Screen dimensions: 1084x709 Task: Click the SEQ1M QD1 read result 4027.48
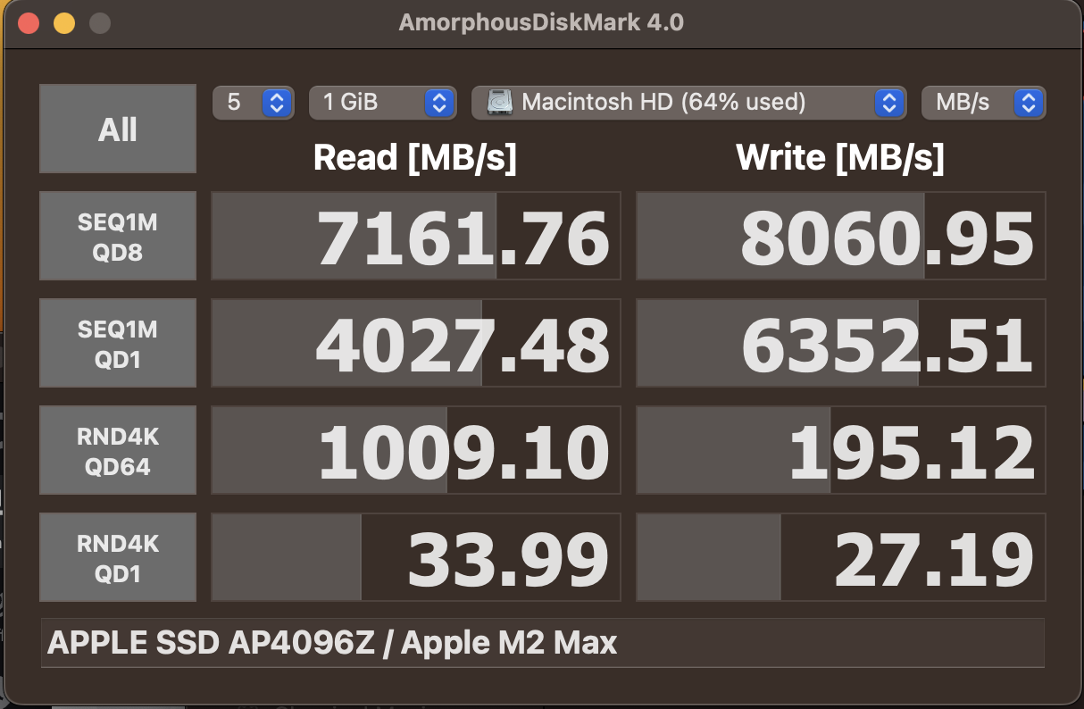(415, 342)
